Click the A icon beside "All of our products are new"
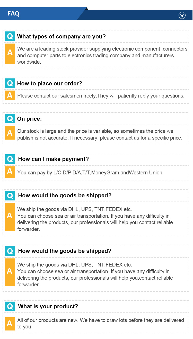This screenshot has width=193, height=339. (10, 323)
